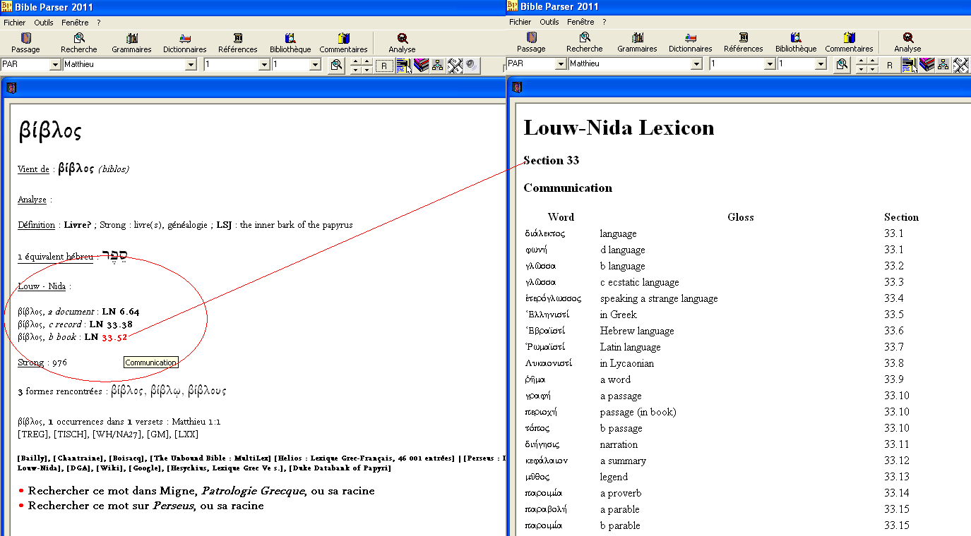Viewport: 971px width, 536px height.
Task: Open Recherche tool in right window
Action: 585,42
